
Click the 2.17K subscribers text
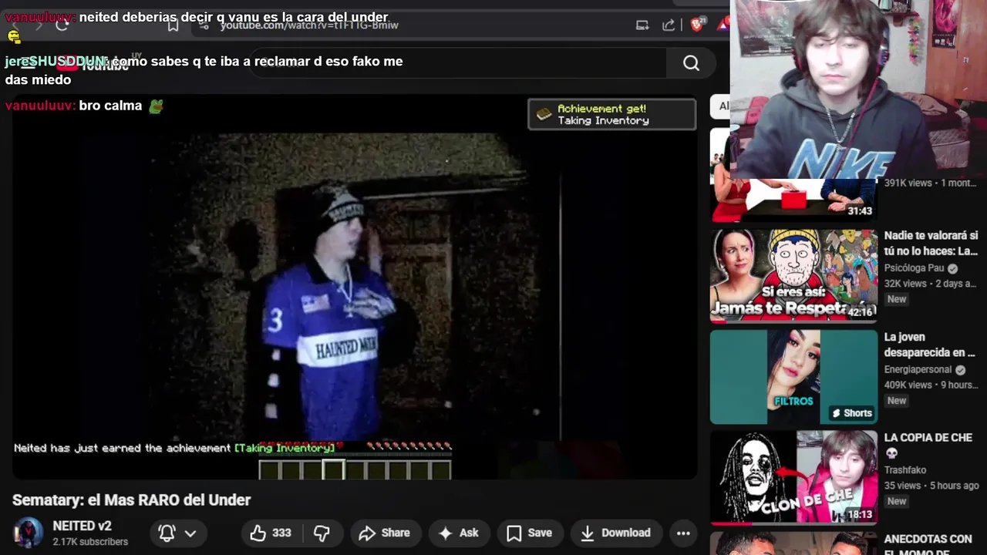tap(90, 542)
